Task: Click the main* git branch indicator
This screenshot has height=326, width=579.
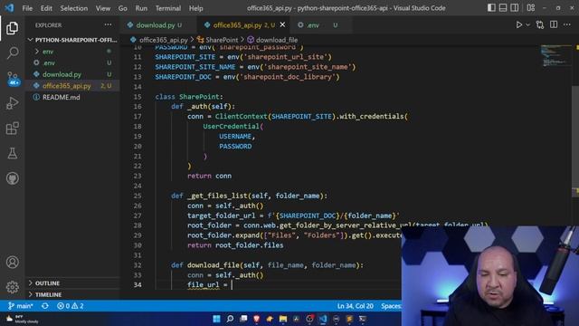Action: pos(21,306)
